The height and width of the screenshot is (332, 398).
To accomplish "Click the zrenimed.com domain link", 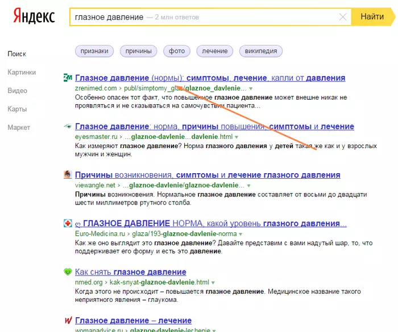I will point(96,88).
